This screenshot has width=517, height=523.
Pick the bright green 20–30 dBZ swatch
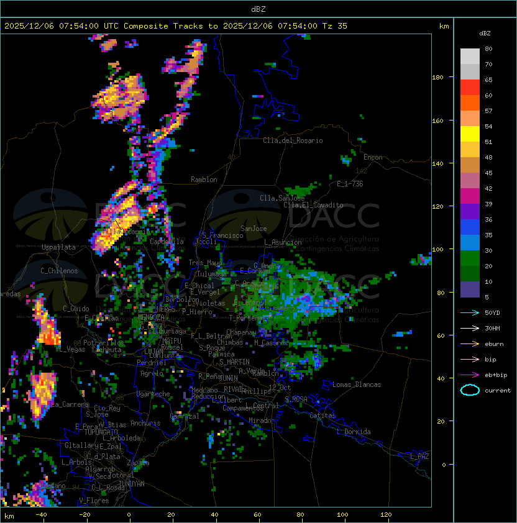click(x=470, y=258)
